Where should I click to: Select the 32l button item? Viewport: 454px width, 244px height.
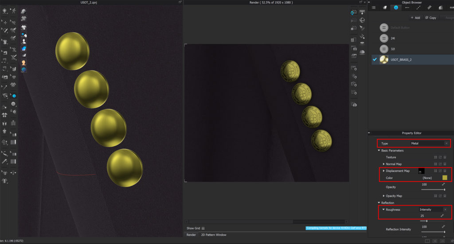(413, 49)
